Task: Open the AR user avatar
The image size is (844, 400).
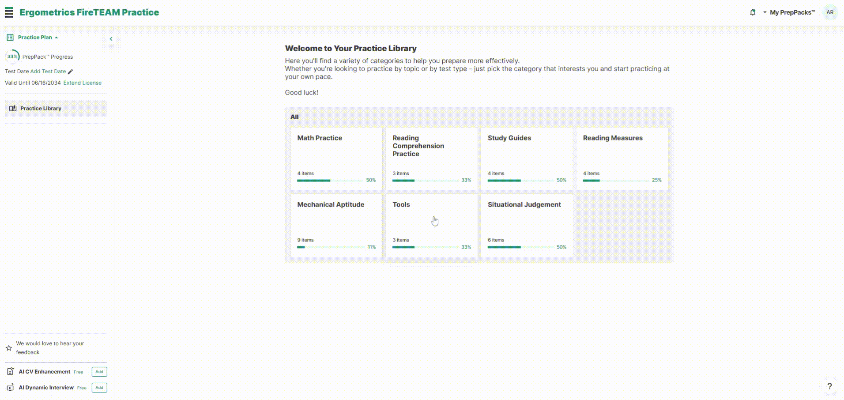Action: click(829, 12)
